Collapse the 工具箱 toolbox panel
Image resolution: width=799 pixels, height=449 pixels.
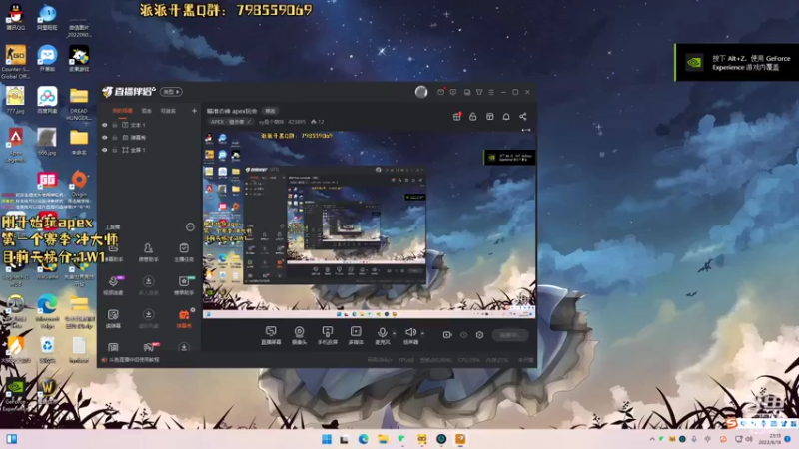tap(190, 227)
